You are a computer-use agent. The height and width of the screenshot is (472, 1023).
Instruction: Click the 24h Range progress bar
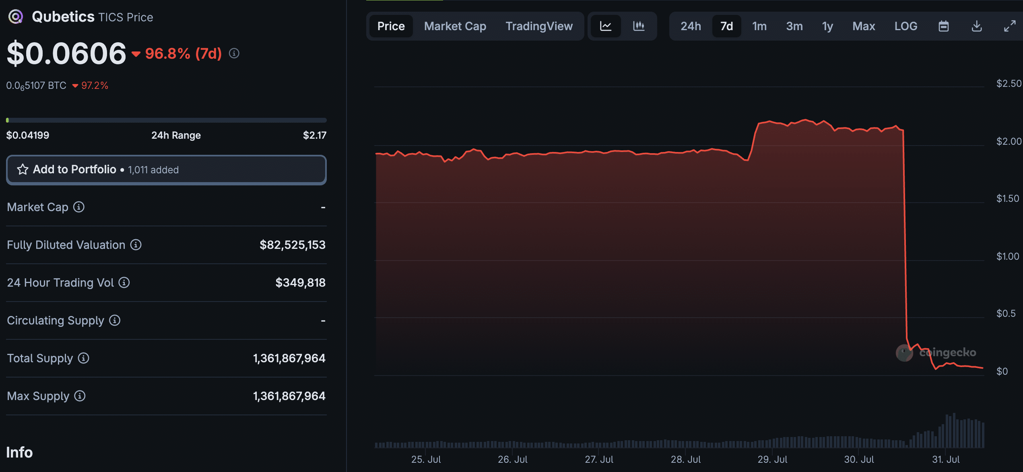click(166, 120)
